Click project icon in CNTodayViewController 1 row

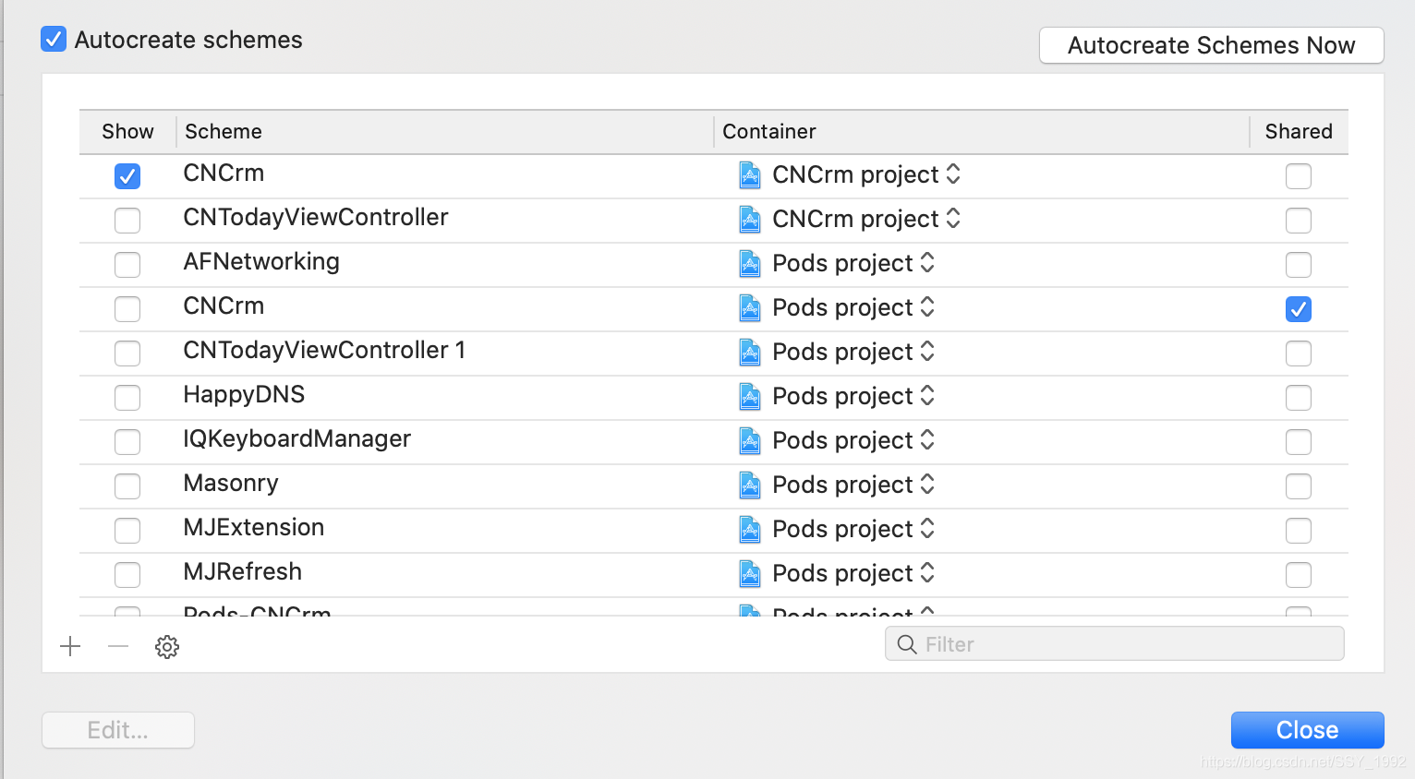click(x=750, y=352)
